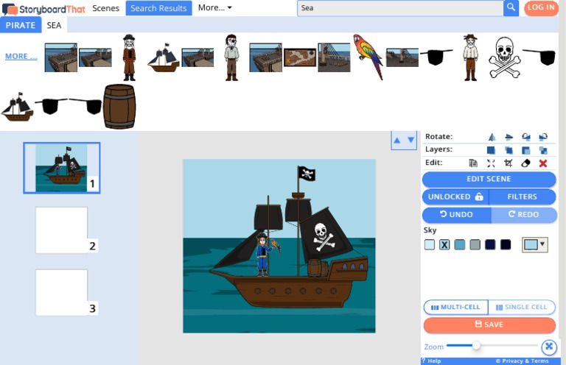Viewport: 566px width, 365px height.
Task: Click the search magnifier button
Action: tap(511, 7)
